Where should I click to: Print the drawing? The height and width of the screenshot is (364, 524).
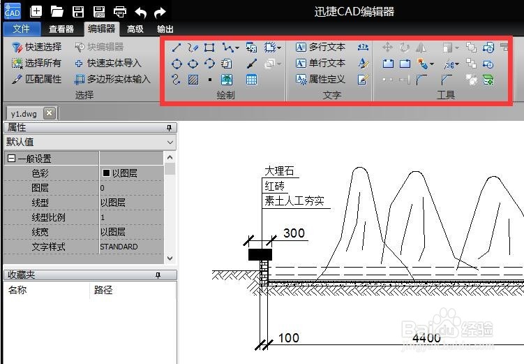[x=120, y=12]
